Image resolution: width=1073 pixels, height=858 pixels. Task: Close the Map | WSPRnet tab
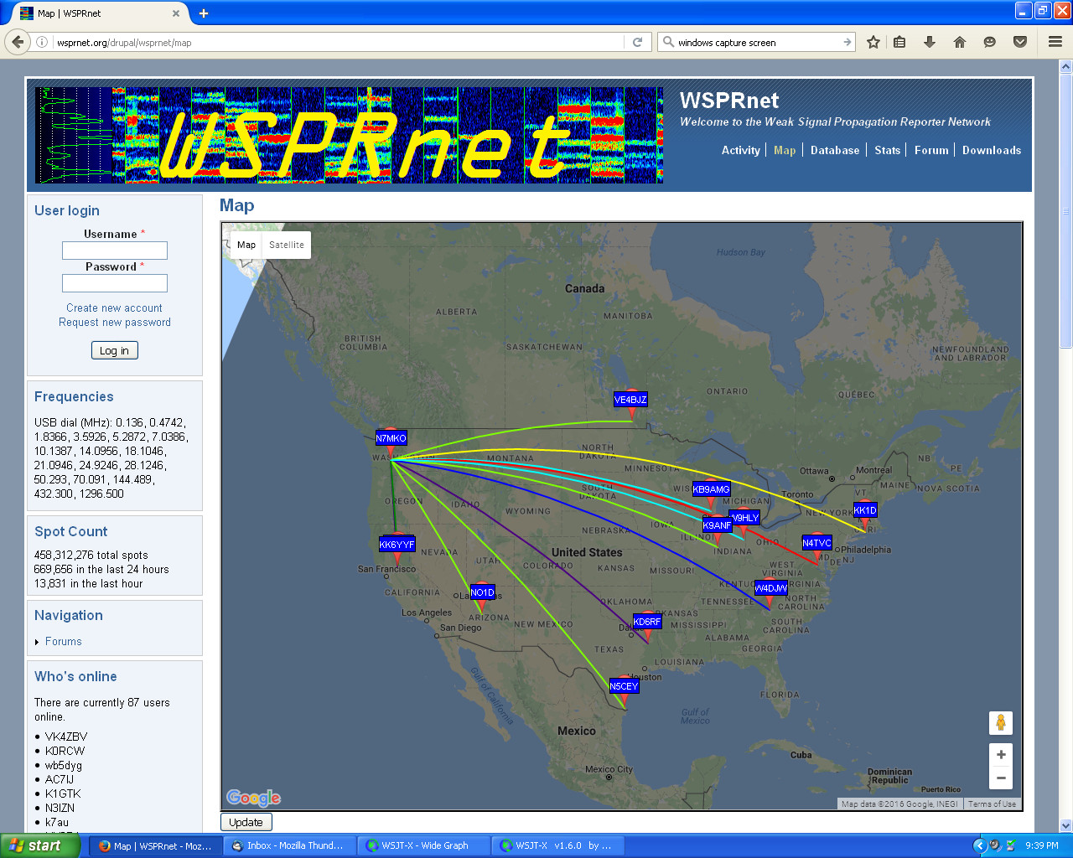[x=176, y=13]
